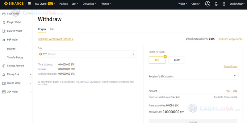The height and width of the screenshot is (123, 247).
Task: Open the Coin BTC Bitcoin dropdown
Action: pyautogui.click(x=87, y=54)
